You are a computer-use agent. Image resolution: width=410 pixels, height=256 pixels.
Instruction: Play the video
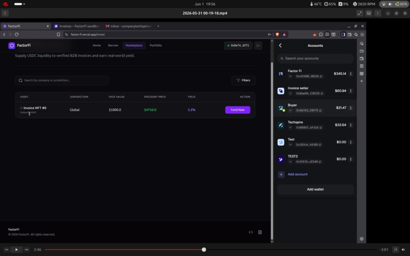point(16,250)
